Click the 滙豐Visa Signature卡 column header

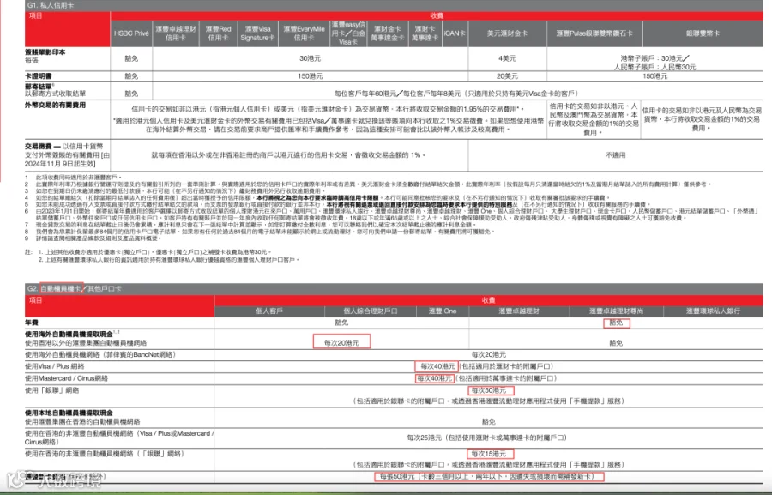point(258,33)
